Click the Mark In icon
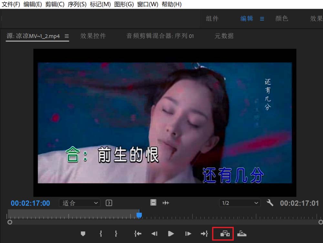The width and height of the screenshot is (323, 243). click(x=100, y=234)
